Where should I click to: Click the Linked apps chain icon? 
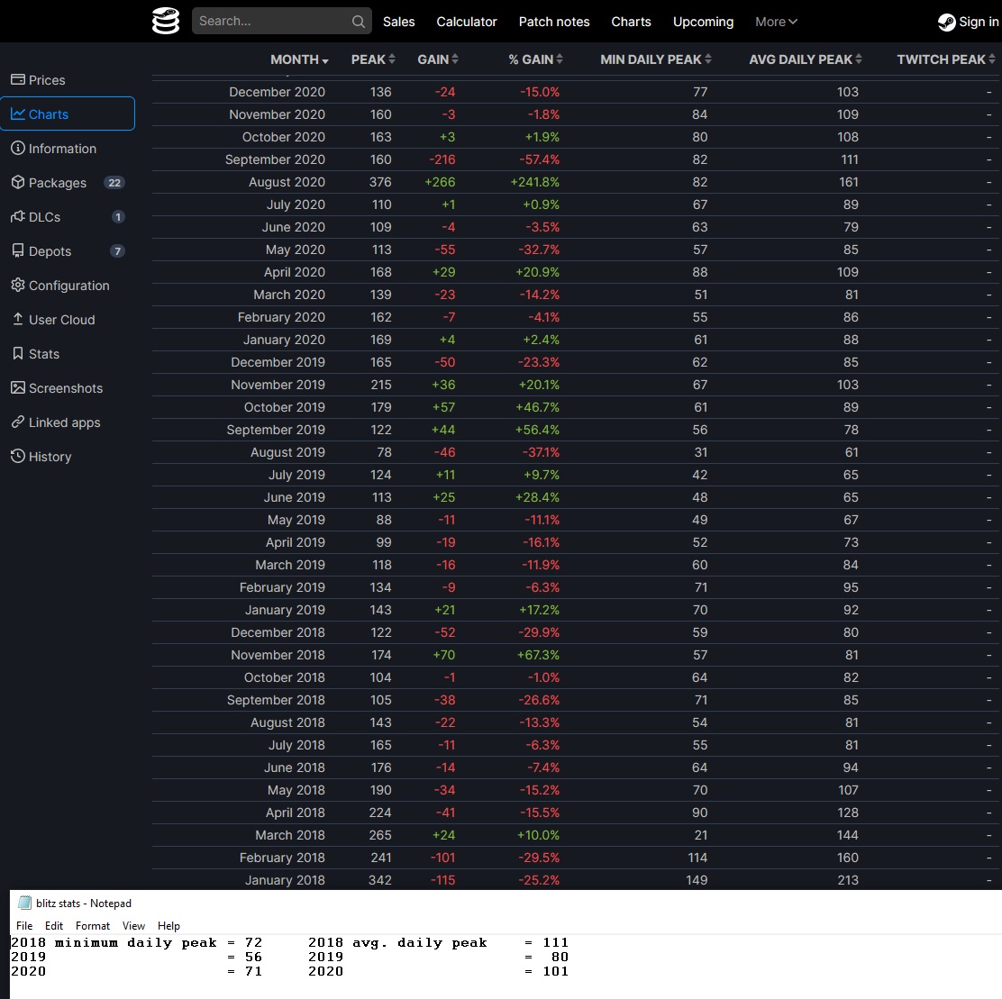tap(18, 422)
